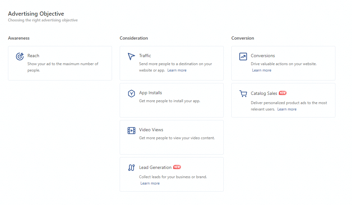The width and height of the screenshot is (352, 205).
Task: Open Learn more link under Catalog Sales
Action: pyautogui.click(x=287, y=109)
